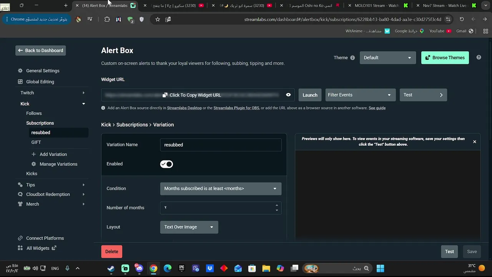Click the Cloudbot Redemption trophy icon
Viewport: 492px width, 277px height.
pyautogui.click(x=20, y=194)
